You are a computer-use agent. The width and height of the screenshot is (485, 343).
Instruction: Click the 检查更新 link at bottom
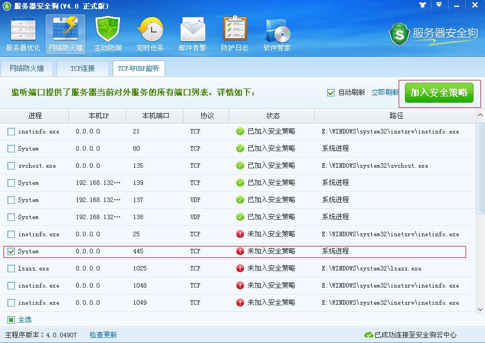pos(103,335)
